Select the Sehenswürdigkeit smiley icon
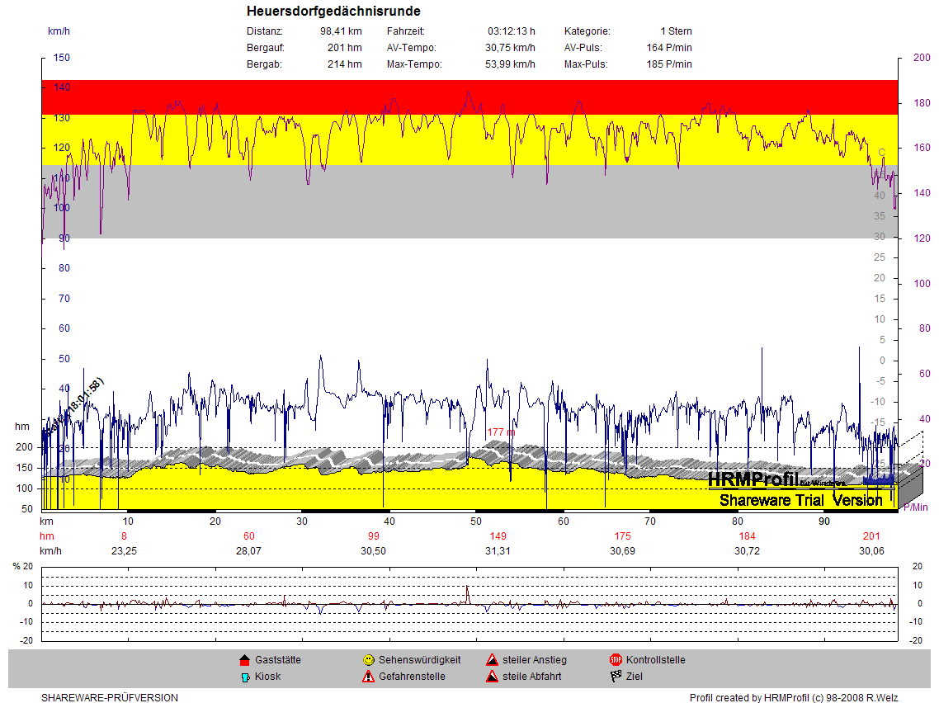Image resolution: width=939 pixels, height=703 pixels. (x=368, y=660)
